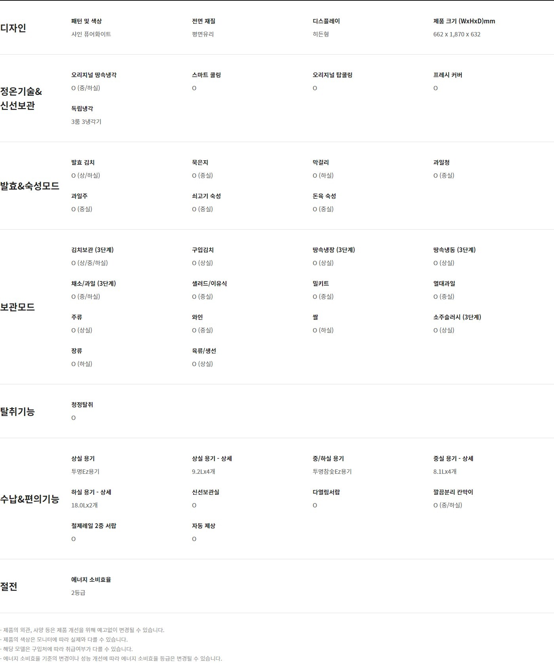
Task: Select the 보관모드 section heading
Action: coord(17,307)
